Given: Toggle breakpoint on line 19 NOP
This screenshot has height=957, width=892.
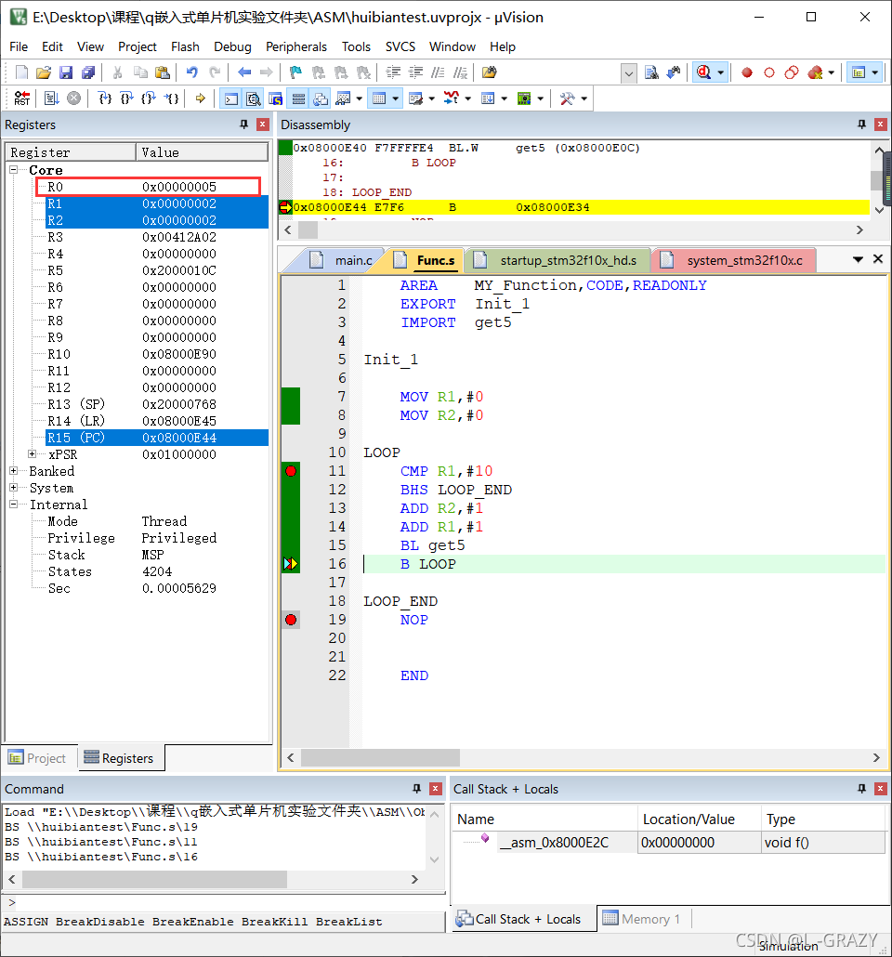Looking at the screenshot, I should click(291, 620).
